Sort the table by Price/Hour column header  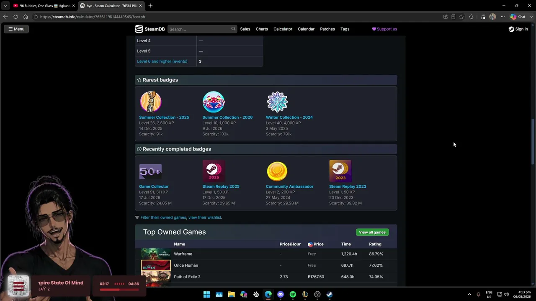coord(290,244)
